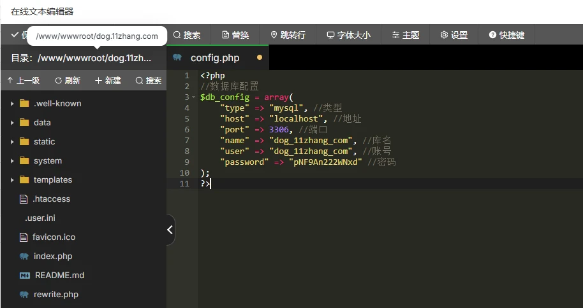The height and width of the screenshot is (308, 583).
Task: Expand the static folder arrow
Action: [x=12, y=142]
